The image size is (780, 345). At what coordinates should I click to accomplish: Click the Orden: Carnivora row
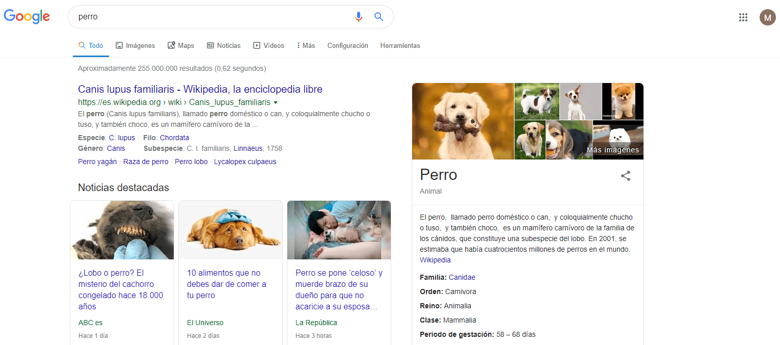[x=448, y=291]
